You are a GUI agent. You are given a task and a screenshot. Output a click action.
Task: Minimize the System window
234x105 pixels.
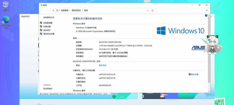pos(192,5)
